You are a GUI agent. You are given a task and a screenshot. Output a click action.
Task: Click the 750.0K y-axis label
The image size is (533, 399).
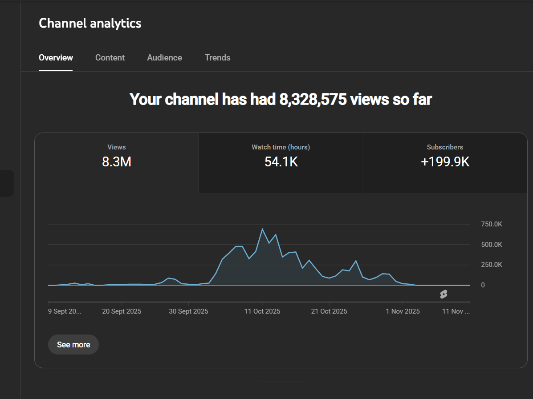491,224
